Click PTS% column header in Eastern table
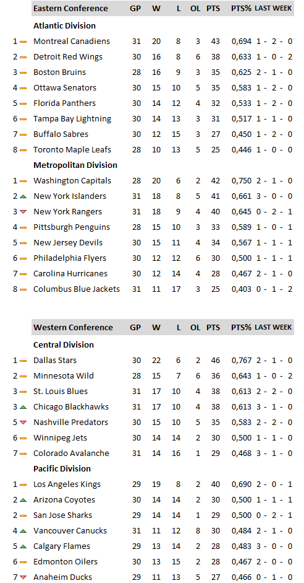 pyautogui.click(x=242, y=8)
